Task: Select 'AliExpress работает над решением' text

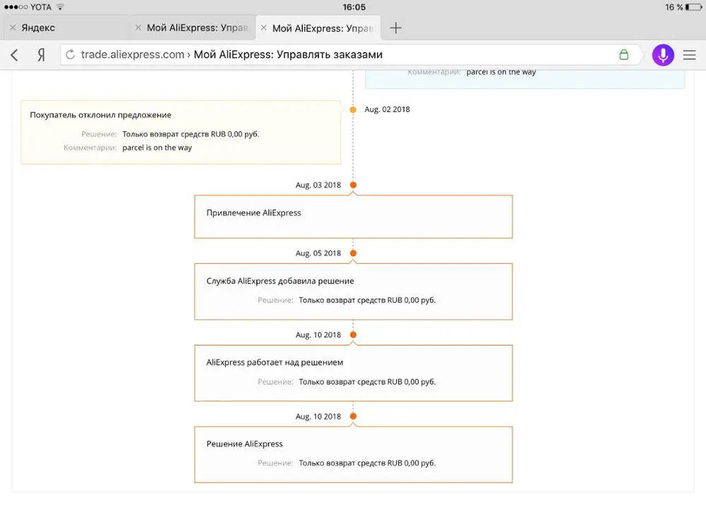Action: click(275, 363)
